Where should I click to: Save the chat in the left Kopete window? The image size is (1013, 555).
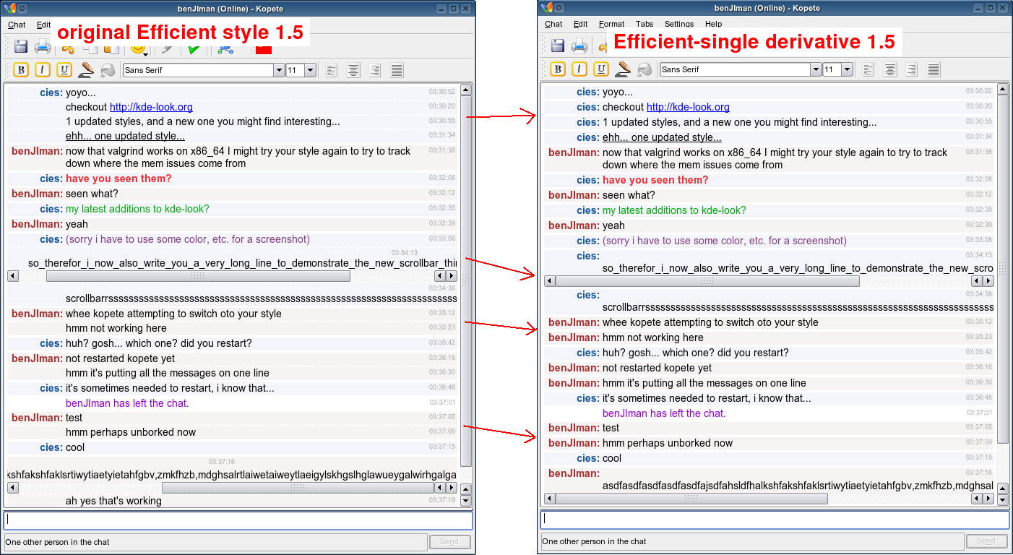click(x=21, y=47)
